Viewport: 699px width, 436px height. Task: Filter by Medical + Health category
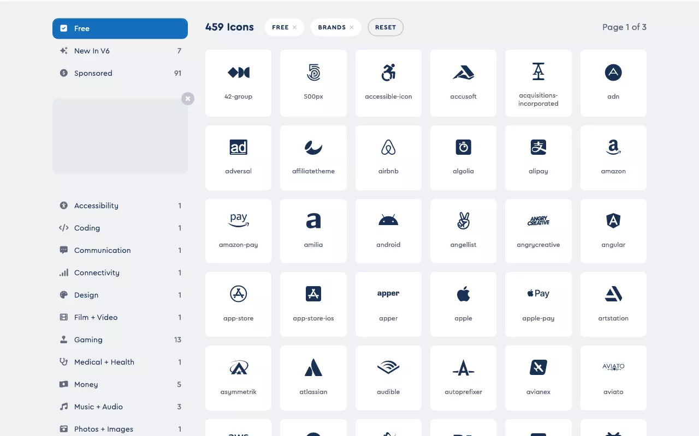(120, 362)
